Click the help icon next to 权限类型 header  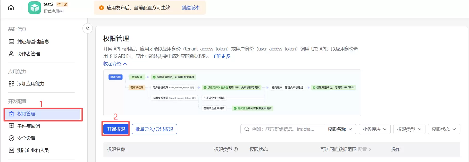(x=236, y=149)
